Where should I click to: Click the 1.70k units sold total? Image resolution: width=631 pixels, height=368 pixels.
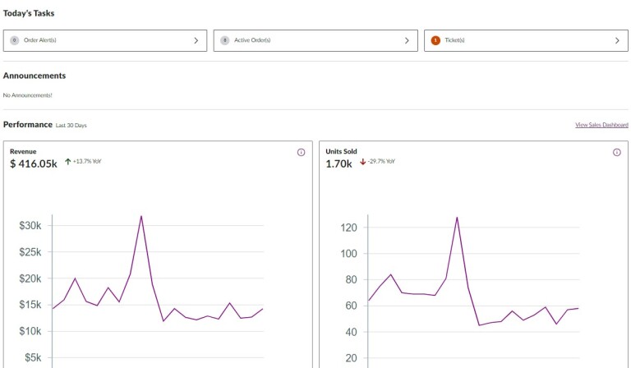click(x=339, y=163)
